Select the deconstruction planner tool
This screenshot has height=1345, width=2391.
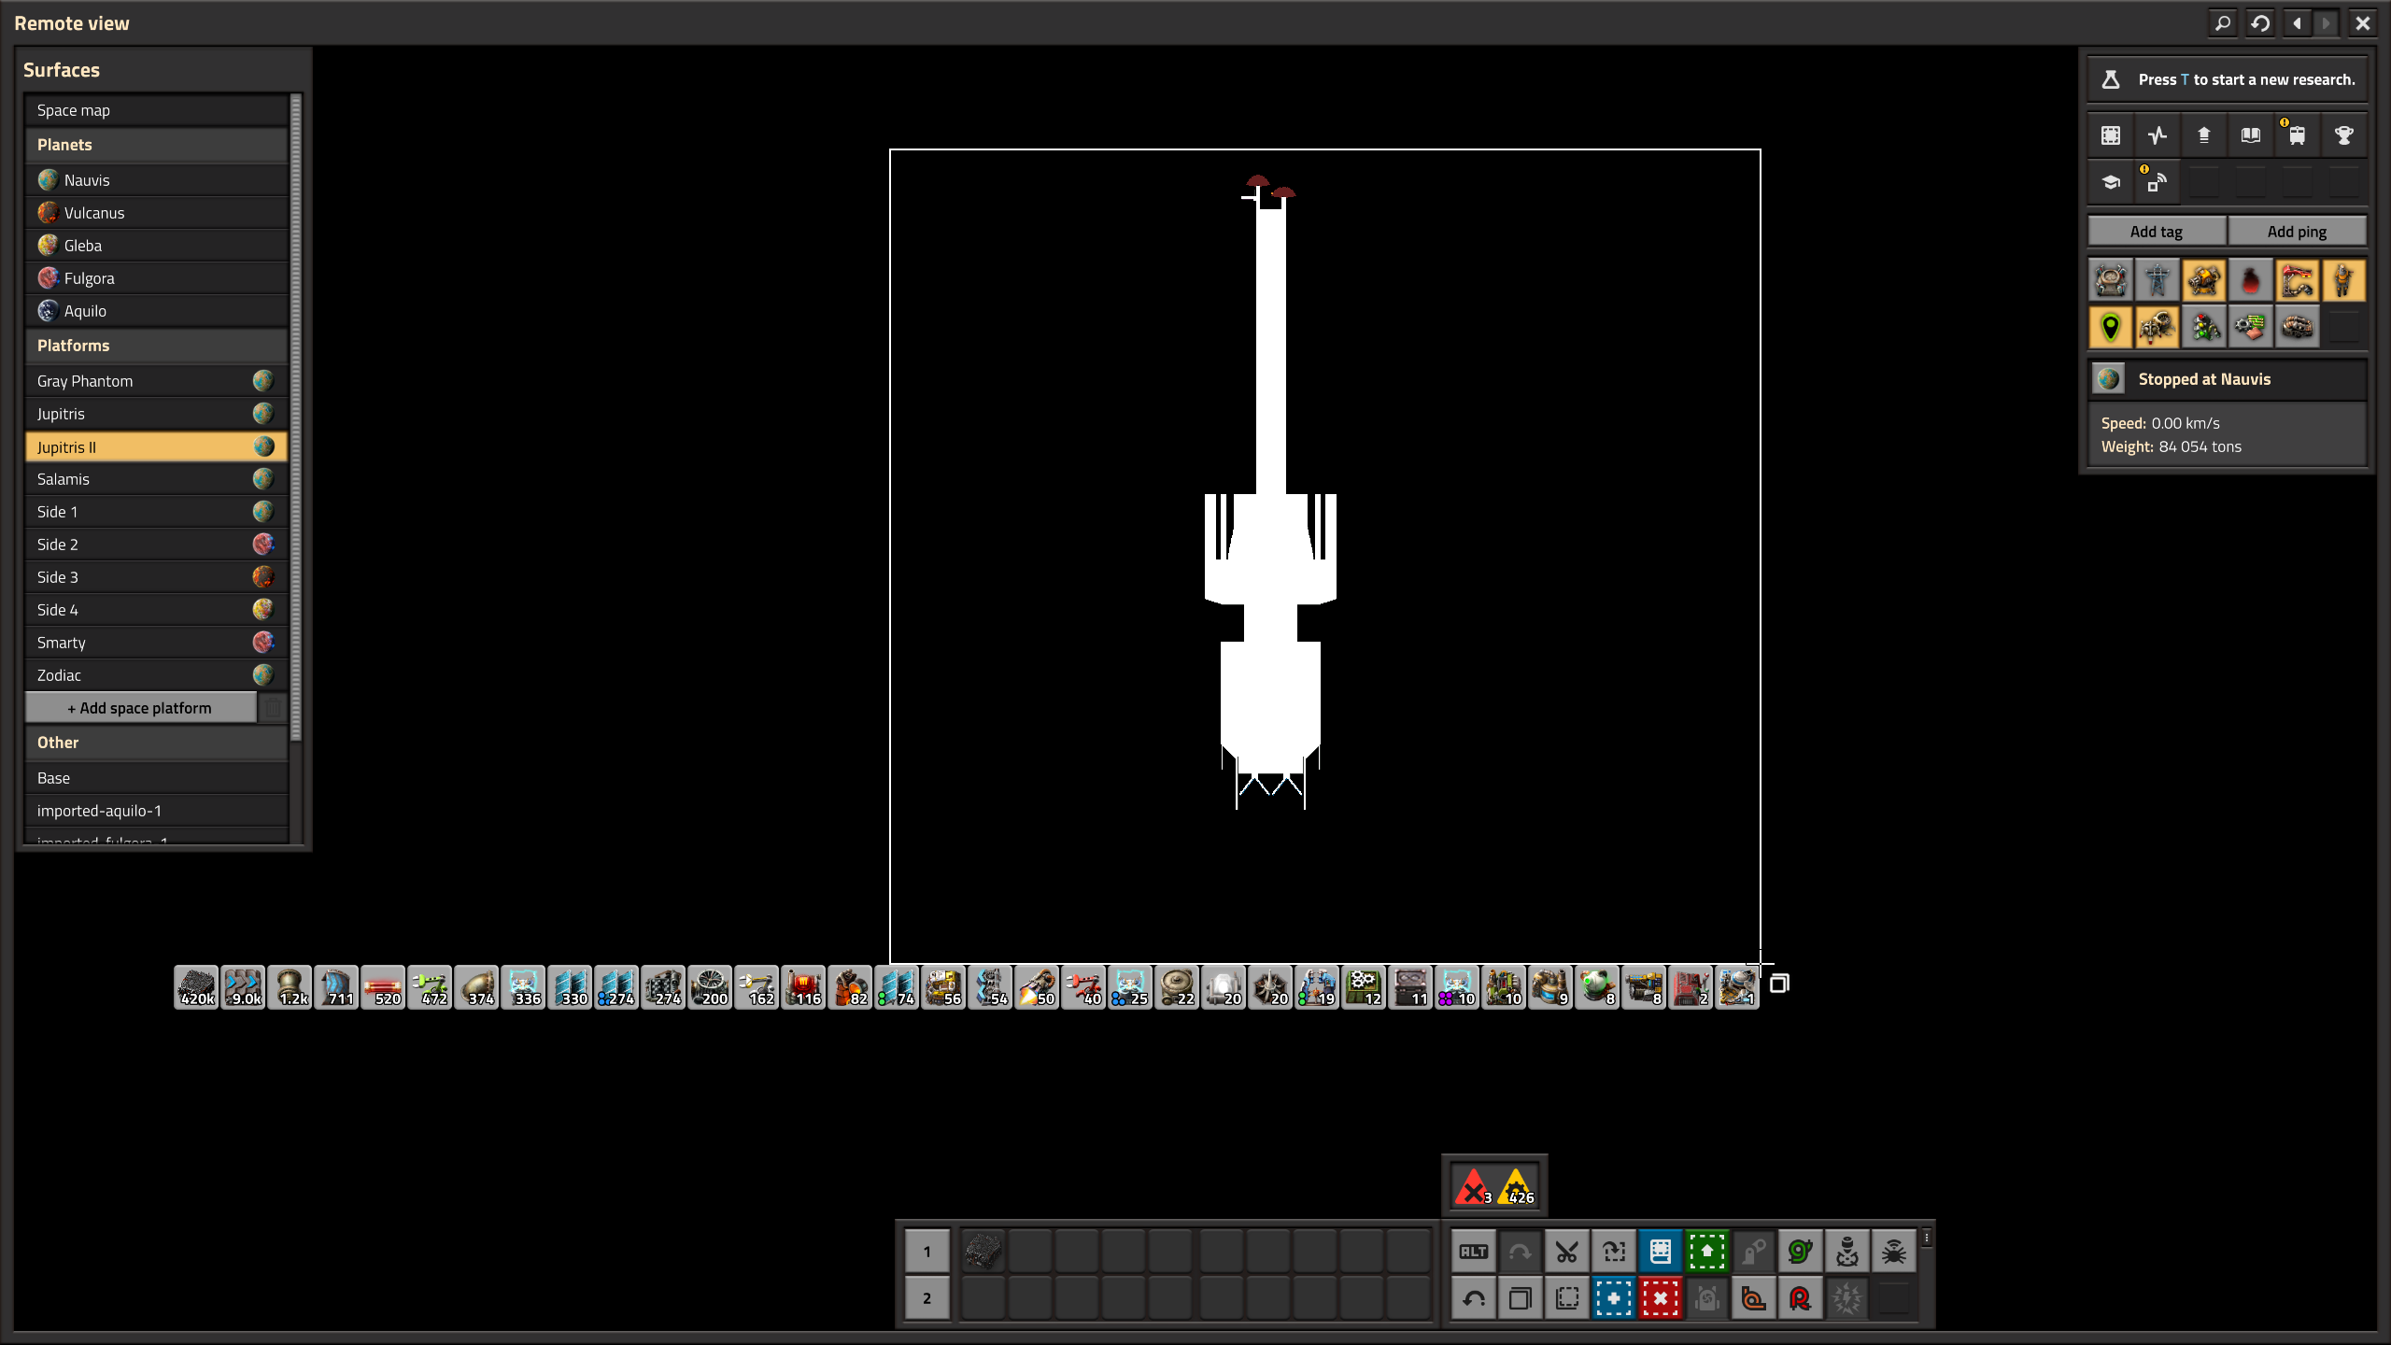click(x=1660, y=1298)
